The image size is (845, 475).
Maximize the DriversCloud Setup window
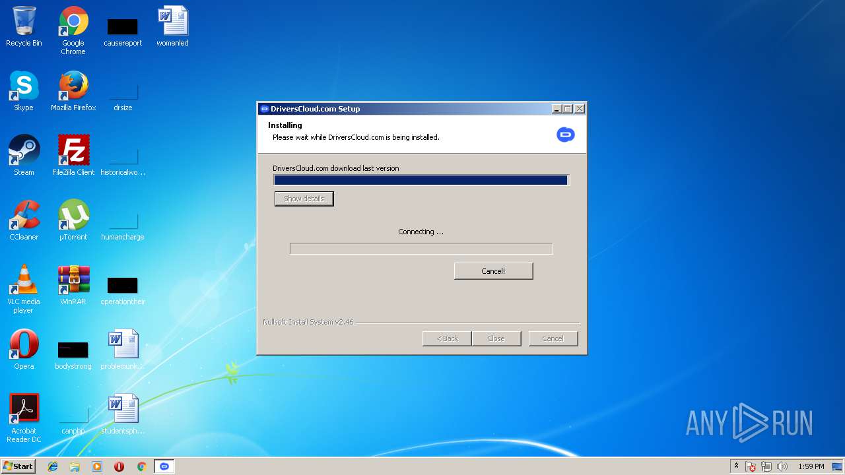click(x=567, y=109)
